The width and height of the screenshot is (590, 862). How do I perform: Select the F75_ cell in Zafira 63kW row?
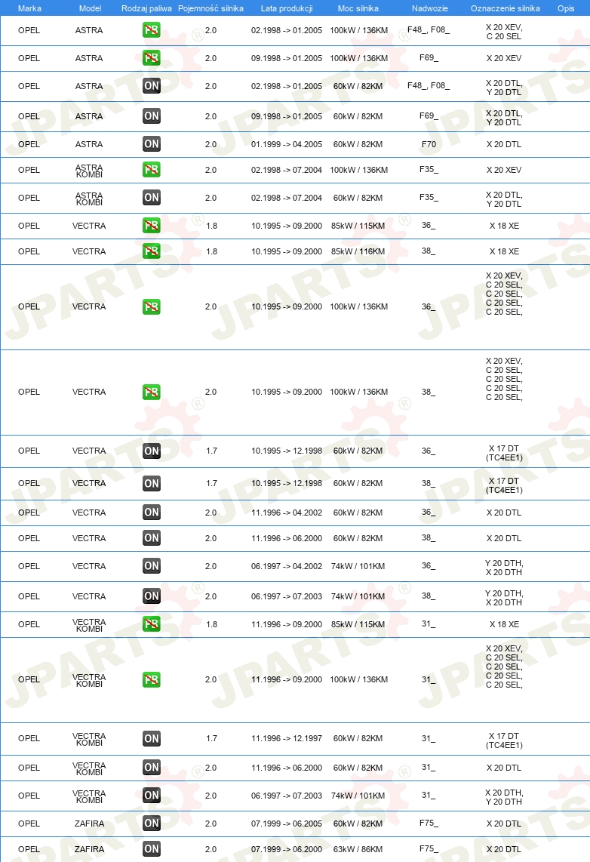[x=429, y=849]
